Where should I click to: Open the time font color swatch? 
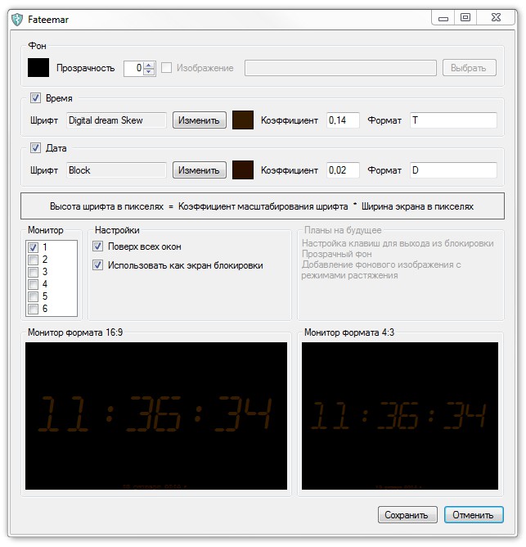[243, 120]
